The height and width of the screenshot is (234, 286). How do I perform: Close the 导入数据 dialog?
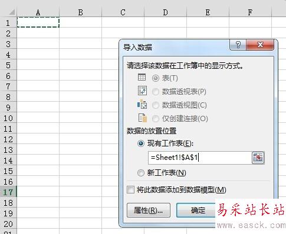(x=260, y=45)
